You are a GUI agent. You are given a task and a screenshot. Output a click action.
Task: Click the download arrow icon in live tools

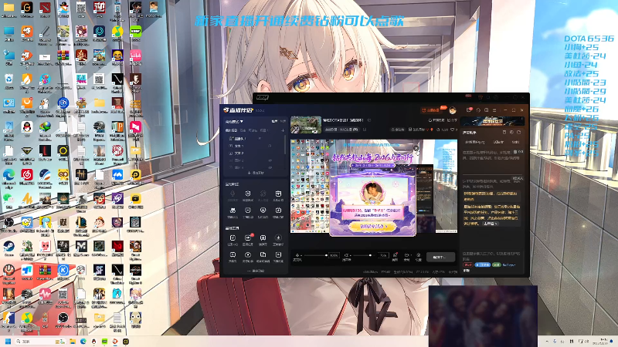[x=278, y=238]
